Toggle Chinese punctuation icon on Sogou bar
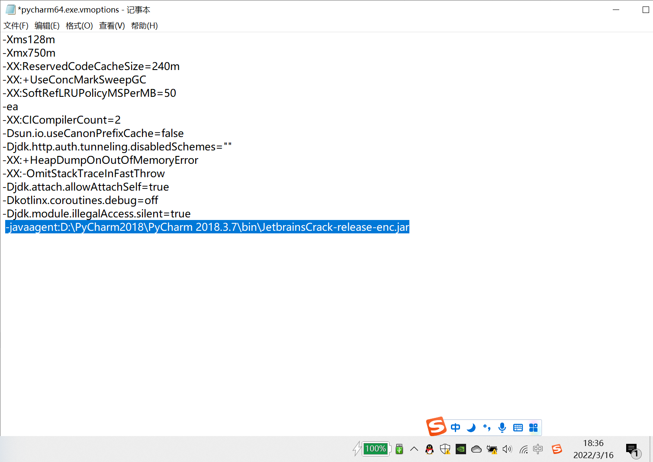This screenshot has width=653, height=462. point(487,427)
